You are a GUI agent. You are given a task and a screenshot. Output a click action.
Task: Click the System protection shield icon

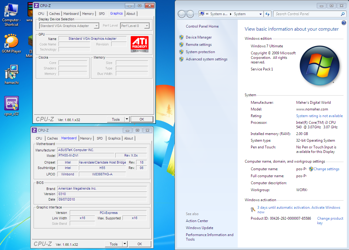[181, 52]
